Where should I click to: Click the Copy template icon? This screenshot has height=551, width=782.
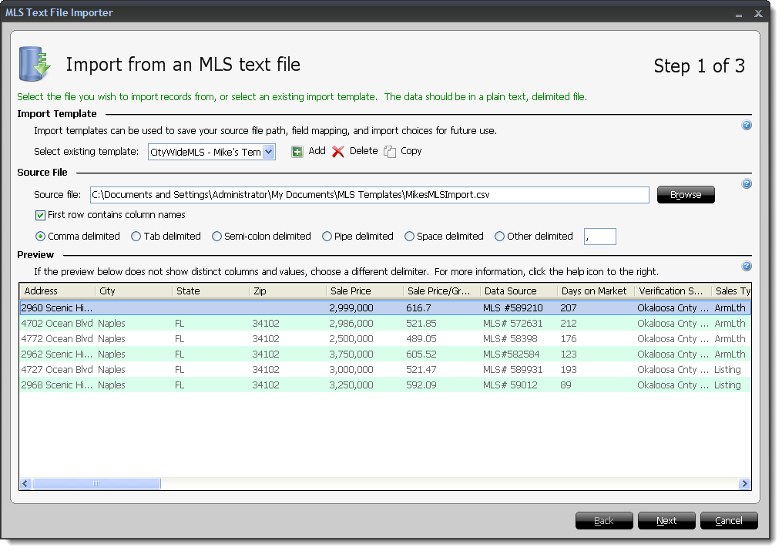point(391,151)
